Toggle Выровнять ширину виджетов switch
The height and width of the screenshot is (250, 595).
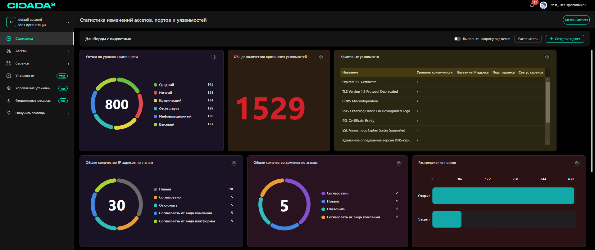click(457, 39)
